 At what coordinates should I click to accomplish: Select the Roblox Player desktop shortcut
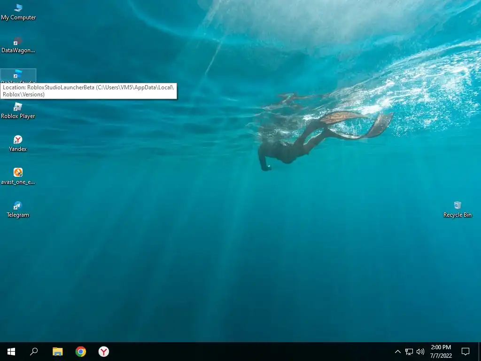[18, 111]
